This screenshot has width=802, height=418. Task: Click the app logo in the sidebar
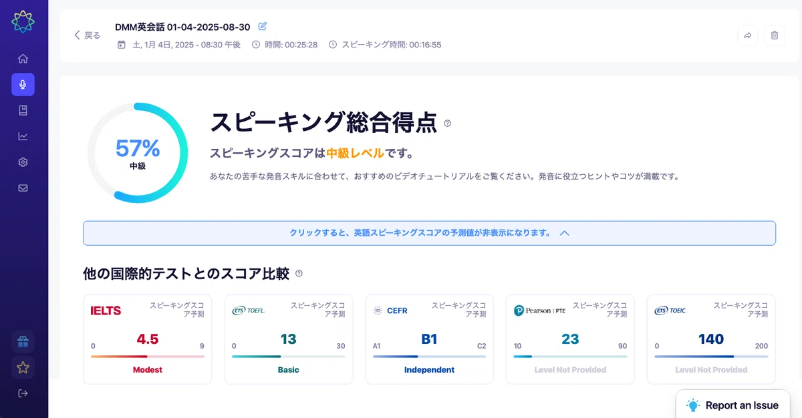(23, 21)
